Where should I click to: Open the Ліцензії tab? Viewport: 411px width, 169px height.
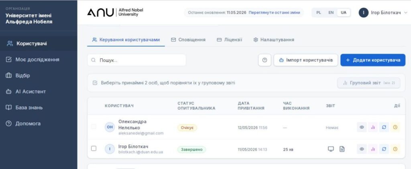coord(230,40)
